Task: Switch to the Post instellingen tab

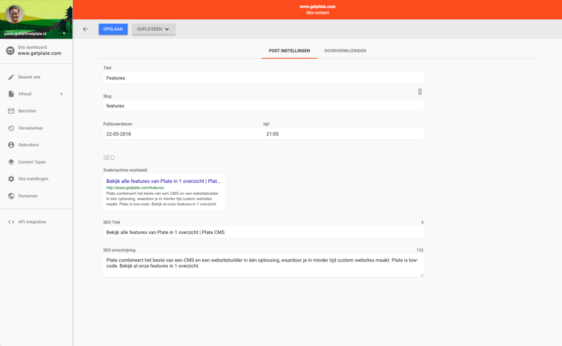Action: [x=289, y=51]
